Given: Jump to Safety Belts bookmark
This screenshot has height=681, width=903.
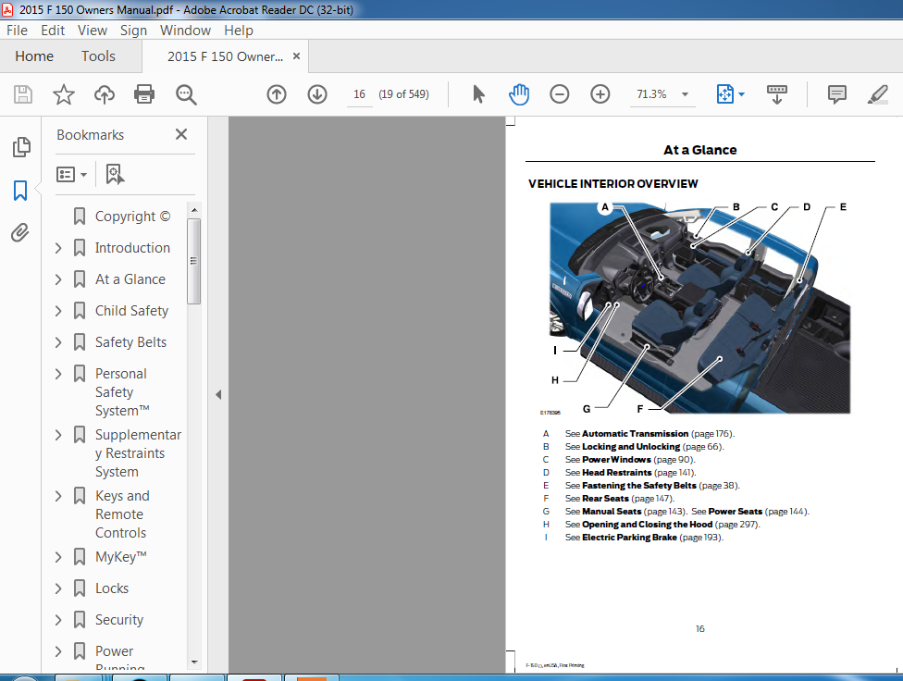Looking at the screenshot, I should point(130,342).
